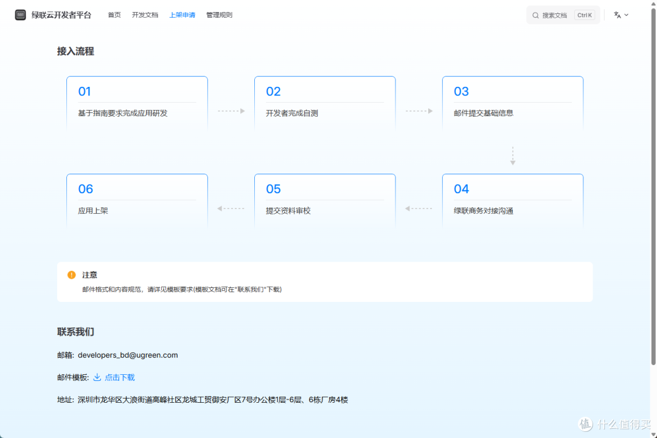Click the step 02 card number
The height and width of the screenshot is (438, 657).
[273, 92]
